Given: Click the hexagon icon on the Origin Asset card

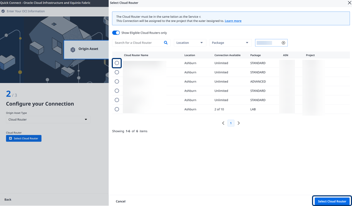Looking at the screenshot, I should [x=73, y=50].
